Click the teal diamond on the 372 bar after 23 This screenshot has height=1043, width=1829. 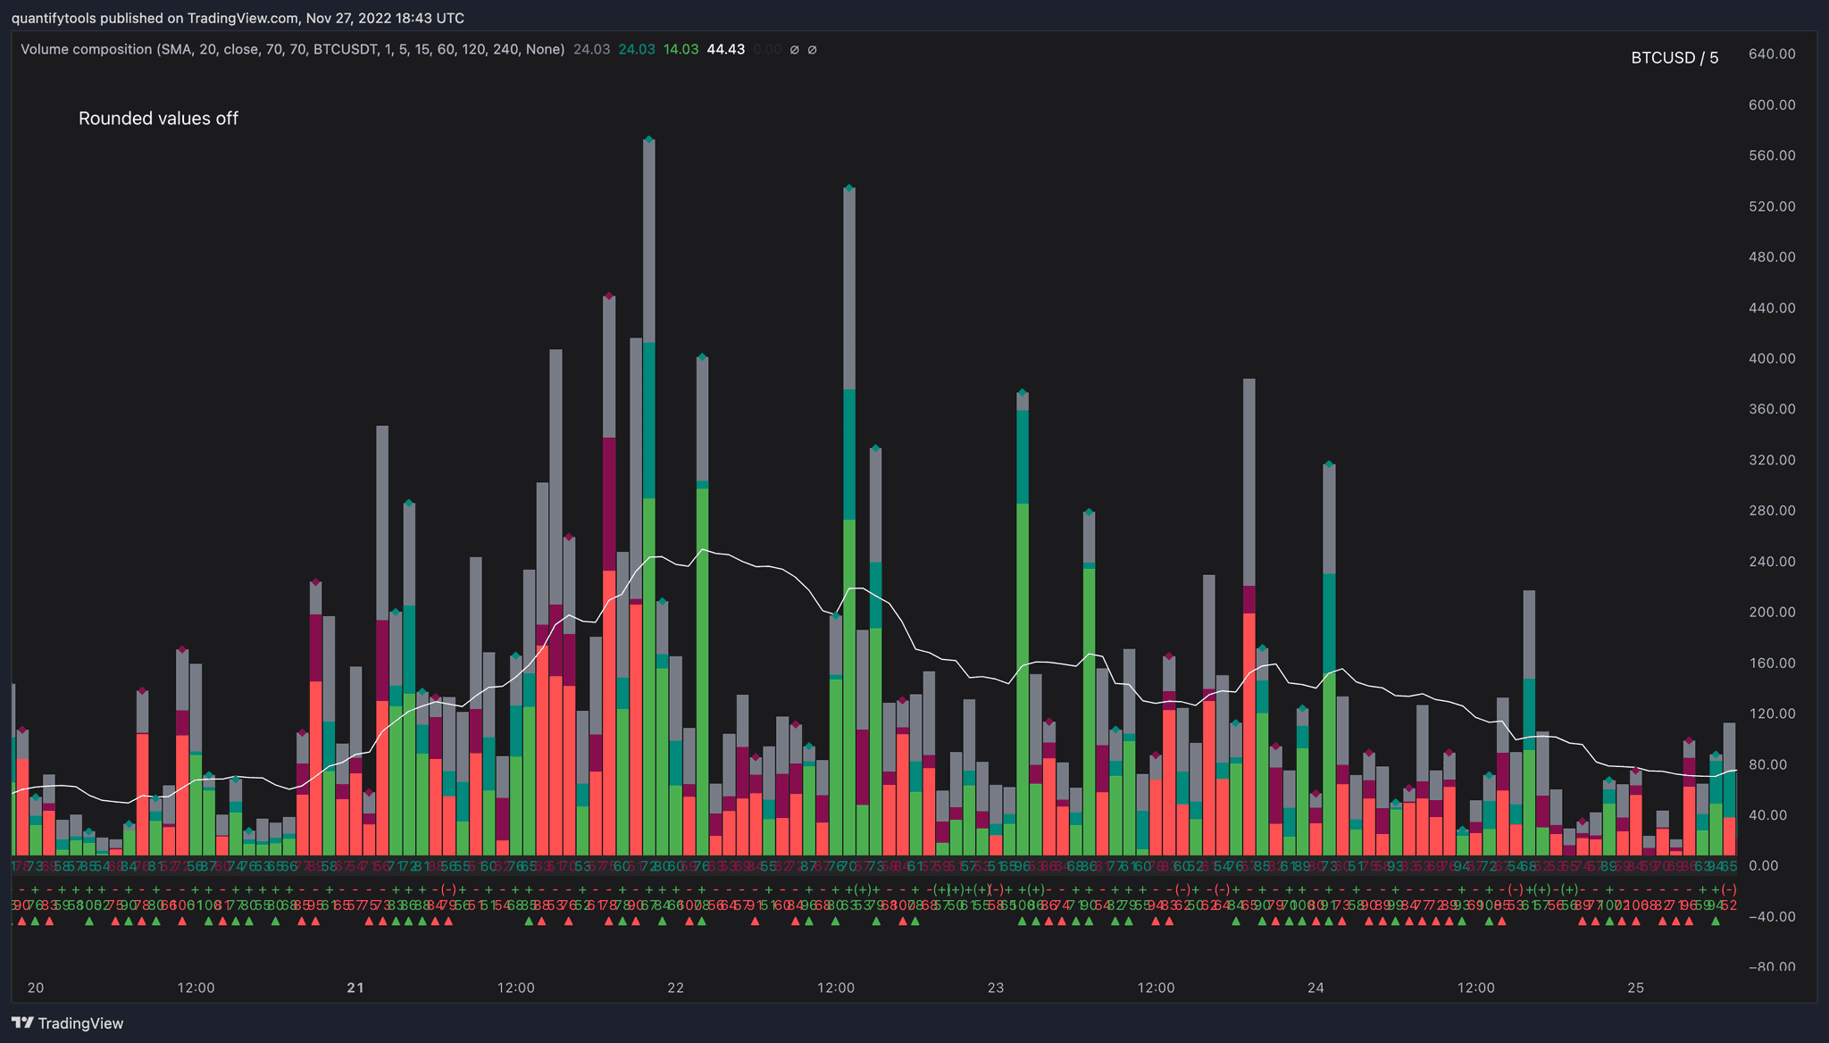click(x=1023, y=392)
